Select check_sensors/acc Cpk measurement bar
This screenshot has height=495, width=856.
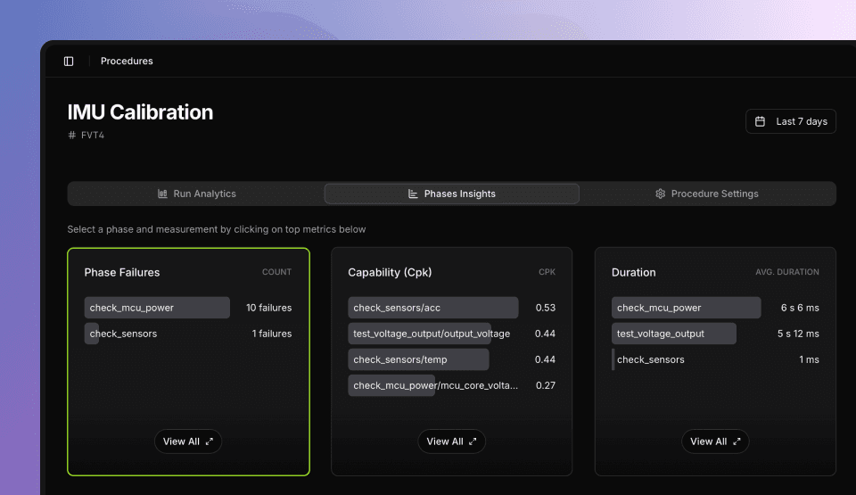pyautogui.click(x=432, y=308)
